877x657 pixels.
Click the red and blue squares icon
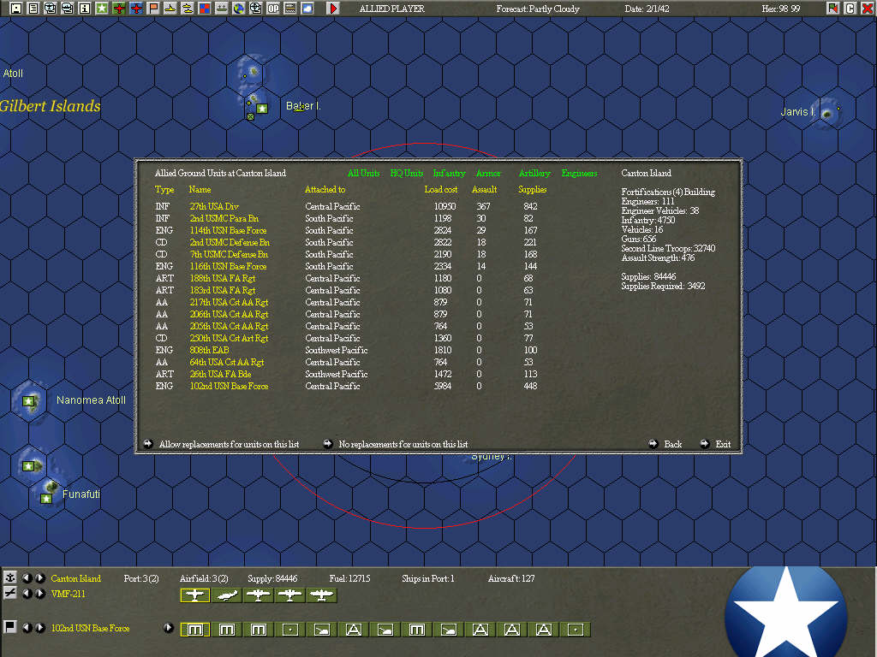(x=205, y=9)
